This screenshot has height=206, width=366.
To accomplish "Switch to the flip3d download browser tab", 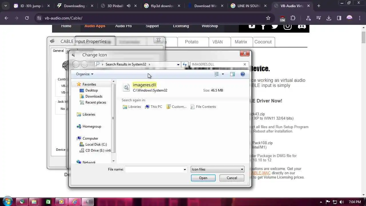I will [162, 6].
